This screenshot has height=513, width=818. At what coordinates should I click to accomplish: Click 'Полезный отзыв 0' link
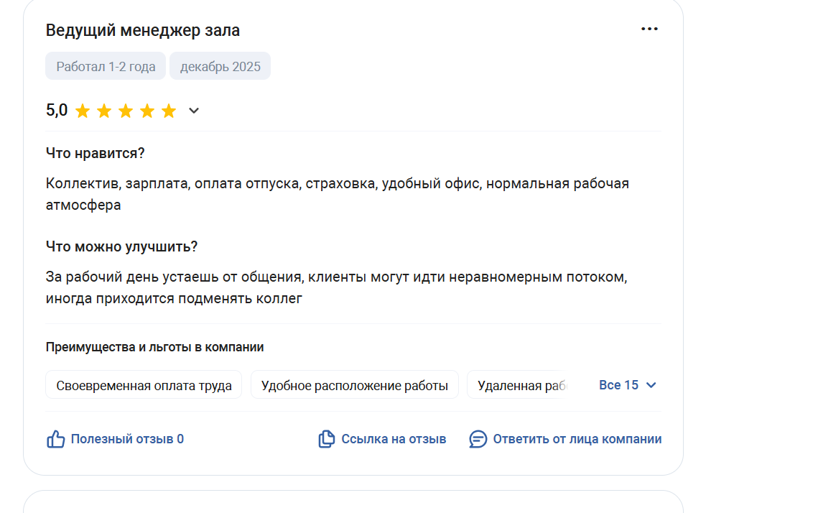(x=127, y=439)
